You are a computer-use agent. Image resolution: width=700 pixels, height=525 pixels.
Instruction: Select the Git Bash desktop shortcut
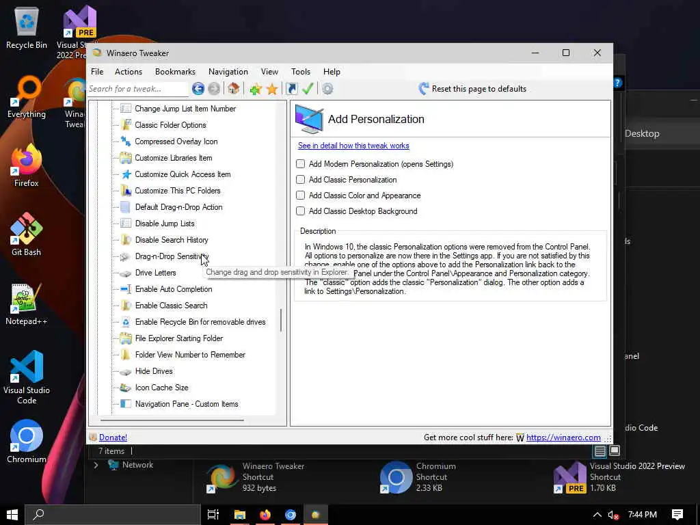(27, 235)
